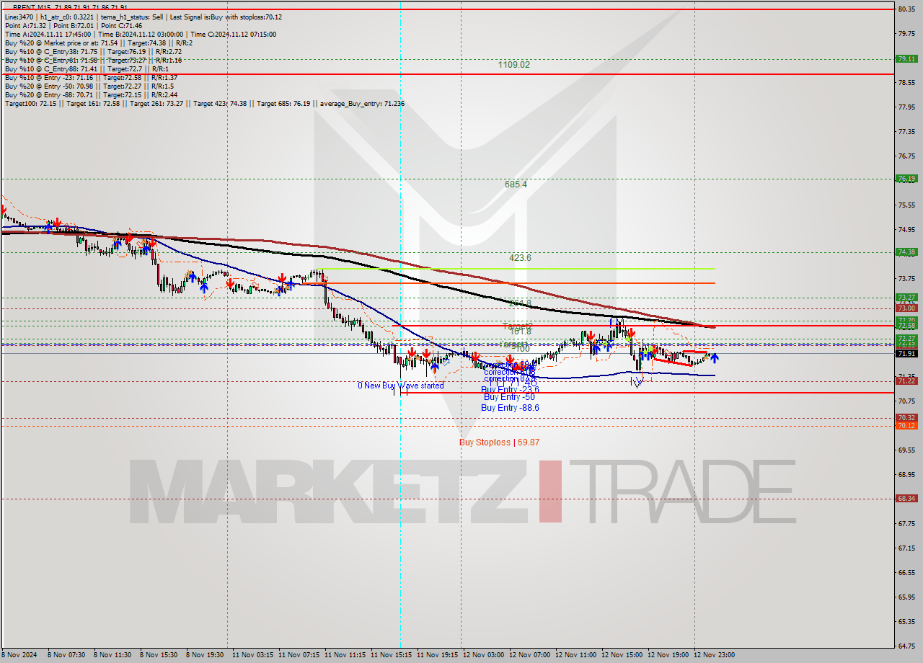This screenshot has width=923, height=663.
Task: Click the 80.35 price axis value
Action: [906, 9]
